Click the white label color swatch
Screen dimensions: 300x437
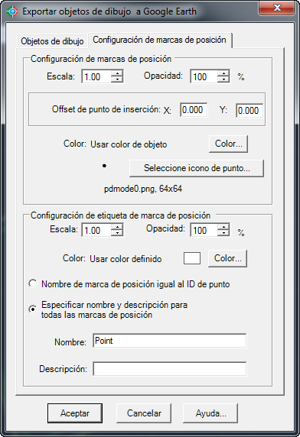[192, 258]
